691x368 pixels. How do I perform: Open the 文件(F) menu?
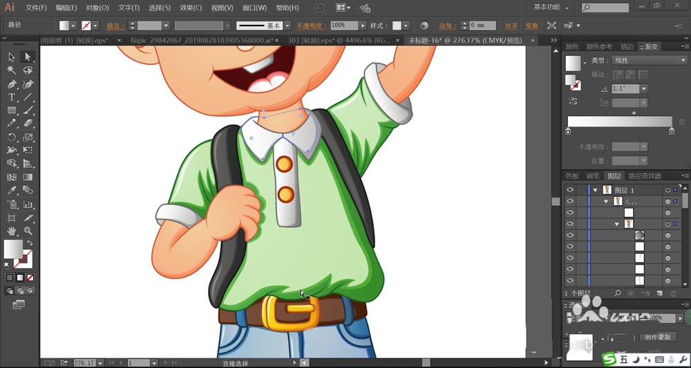(36, 8)
